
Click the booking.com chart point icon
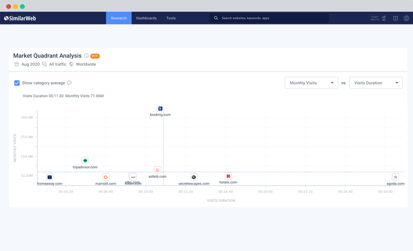[160, 108]
